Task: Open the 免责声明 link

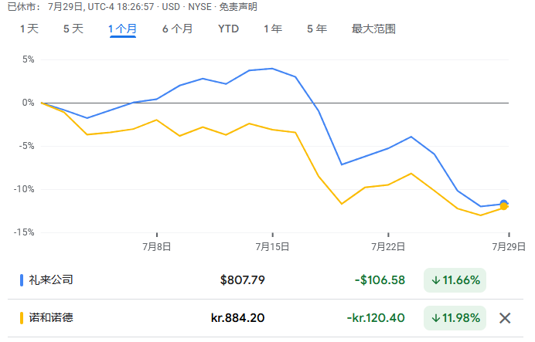Action: coord(240,7)
